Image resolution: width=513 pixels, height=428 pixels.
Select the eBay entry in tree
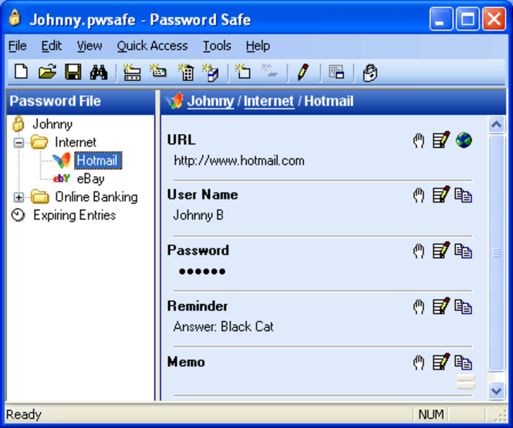[90, 179]
